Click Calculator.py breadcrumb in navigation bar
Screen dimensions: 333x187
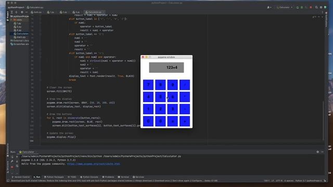pyautogui.click(x=35, y=7)
